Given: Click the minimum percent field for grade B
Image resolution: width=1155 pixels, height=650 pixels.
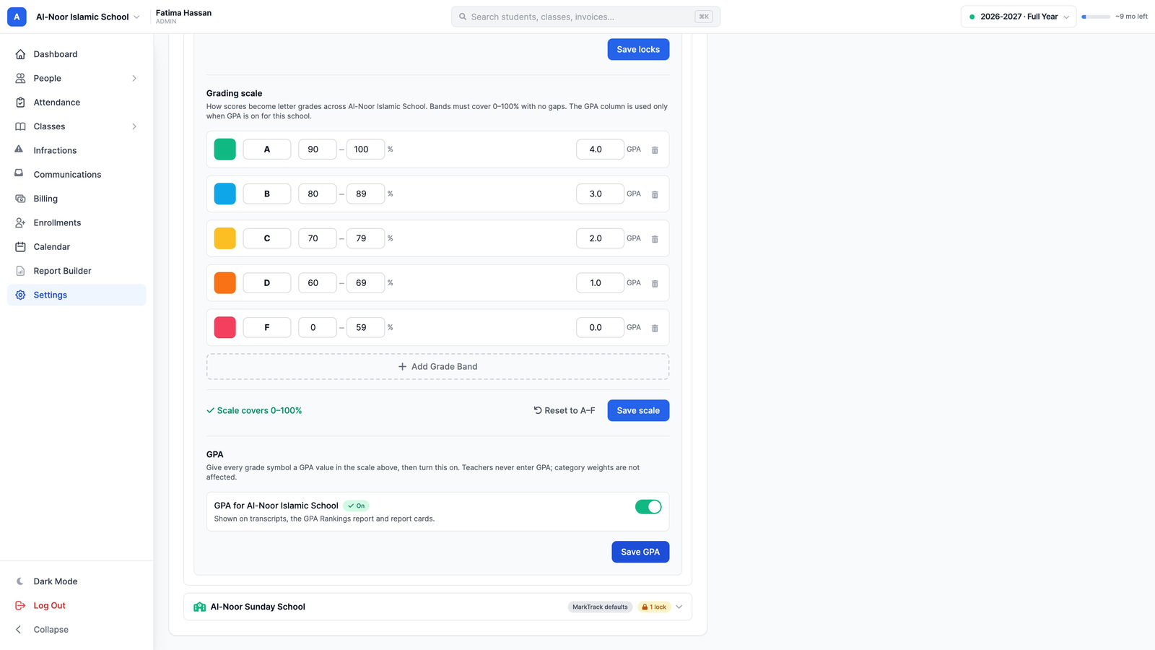Looking at the screenshot, I should (x=318, y=194).
